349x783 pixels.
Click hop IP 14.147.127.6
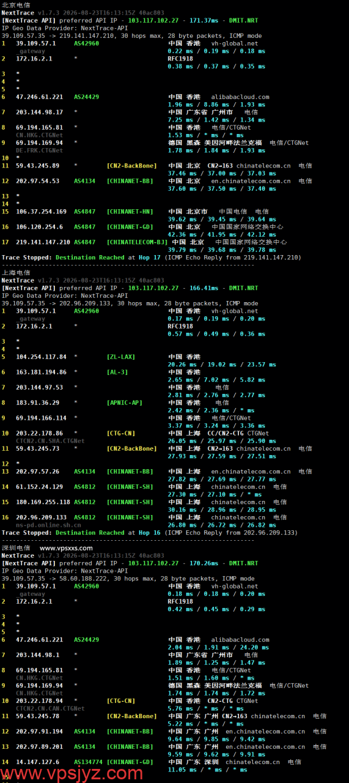point(37,762)
